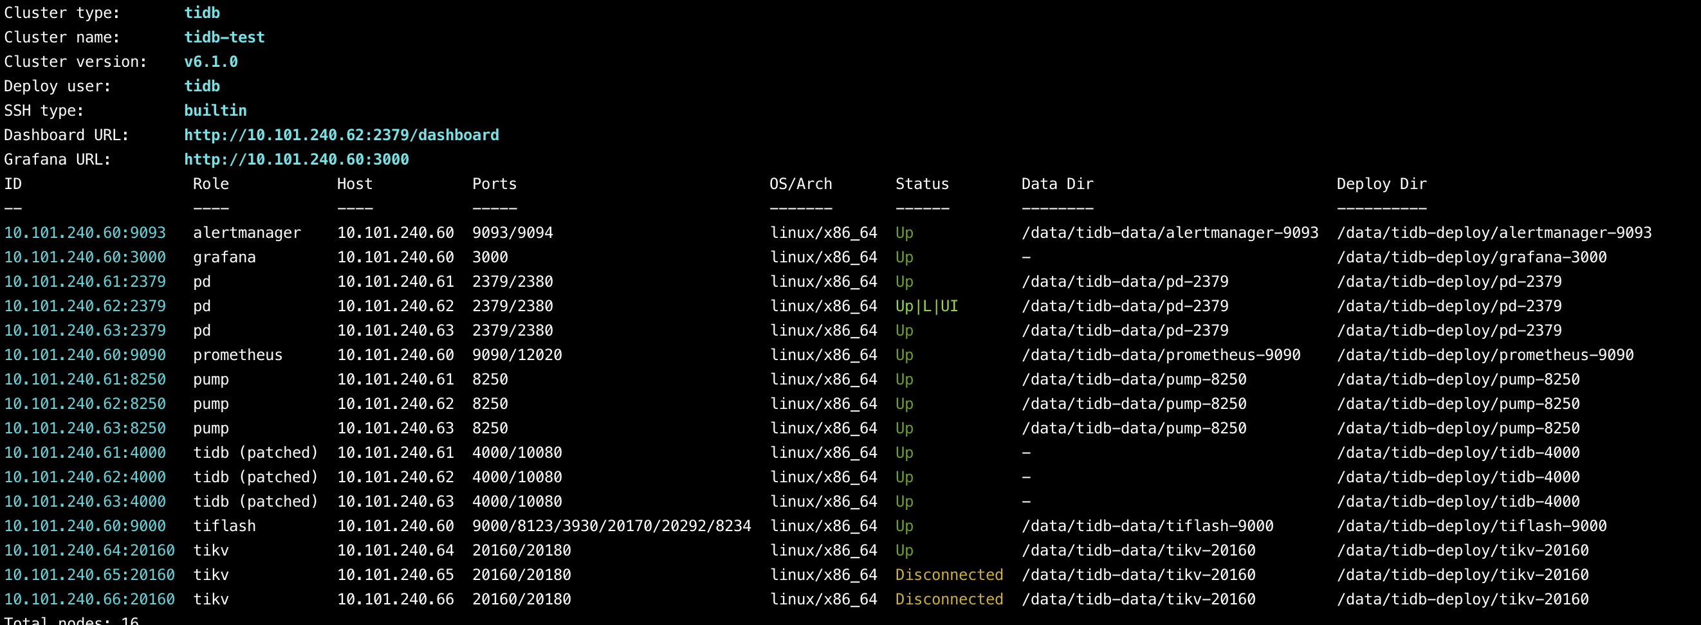Select the 'Grafana URL:' label
The image size is (1701, 625).
[58, 159]
